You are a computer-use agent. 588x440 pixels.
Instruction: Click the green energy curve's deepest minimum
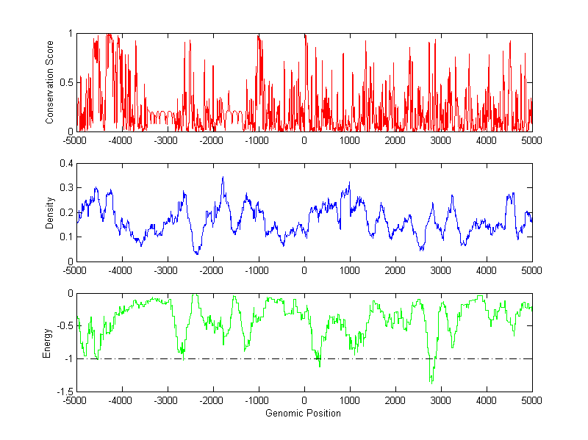tap(431, 381)
